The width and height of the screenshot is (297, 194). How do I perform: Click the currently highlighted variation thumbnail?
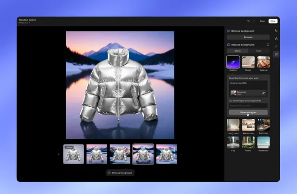pos(143,154)
